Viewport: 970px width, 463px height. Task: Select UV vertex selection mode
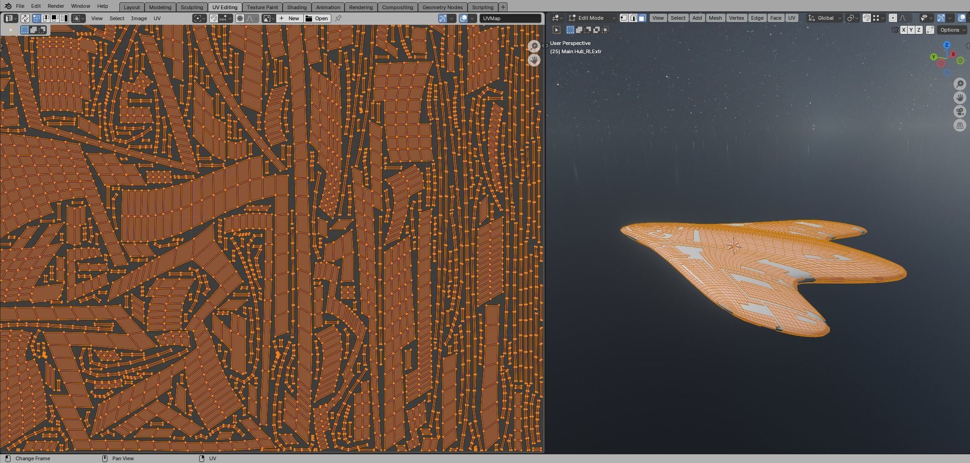(x=37, y=18)
